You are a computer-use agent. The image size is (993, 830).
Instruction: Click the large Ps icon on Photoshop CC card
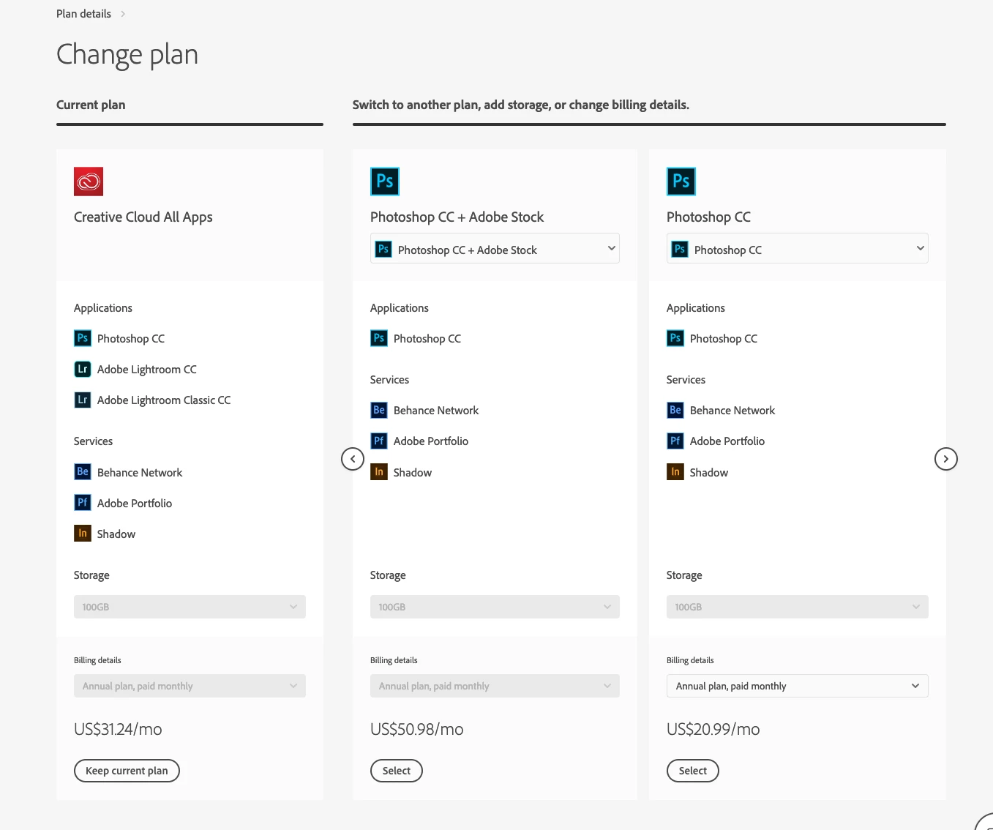(681, 182)
